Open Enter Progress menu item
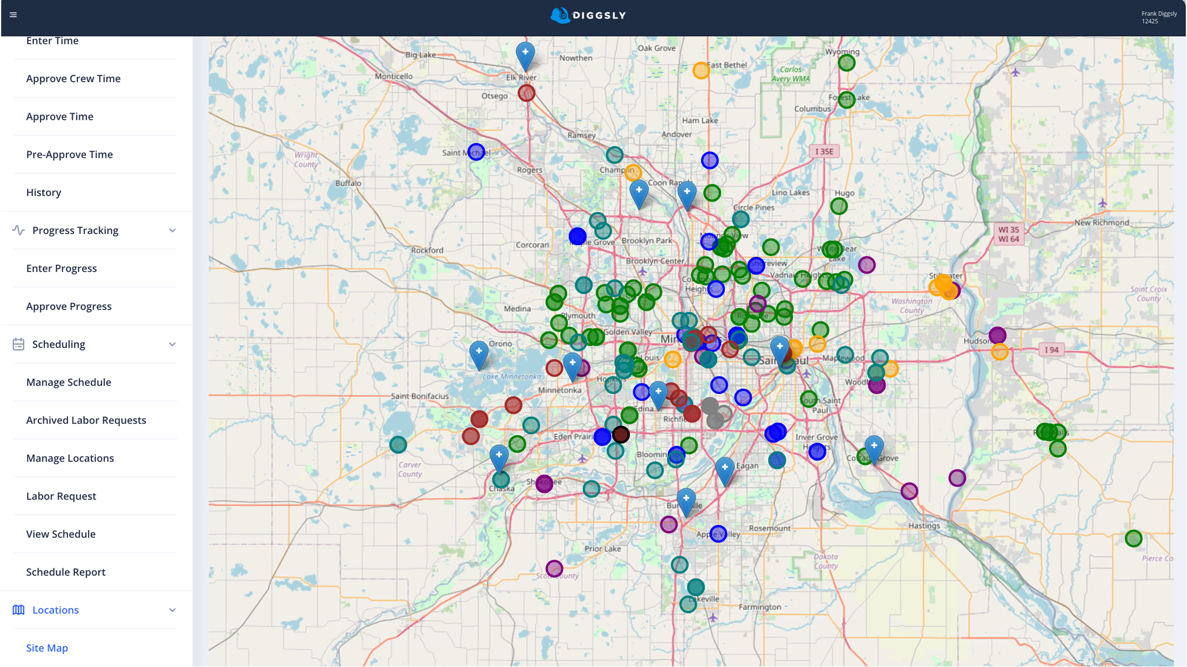This screenshot has height=667, width=1187. 61,268
